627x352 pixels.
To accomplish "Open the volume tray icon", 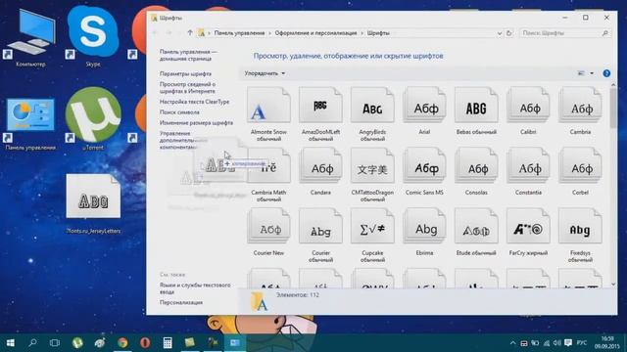I will pyautogui.click(x=557, y=343).
